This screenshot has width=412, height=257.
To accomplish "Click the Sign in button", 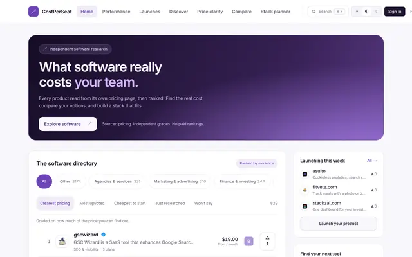I will point(395,12).
